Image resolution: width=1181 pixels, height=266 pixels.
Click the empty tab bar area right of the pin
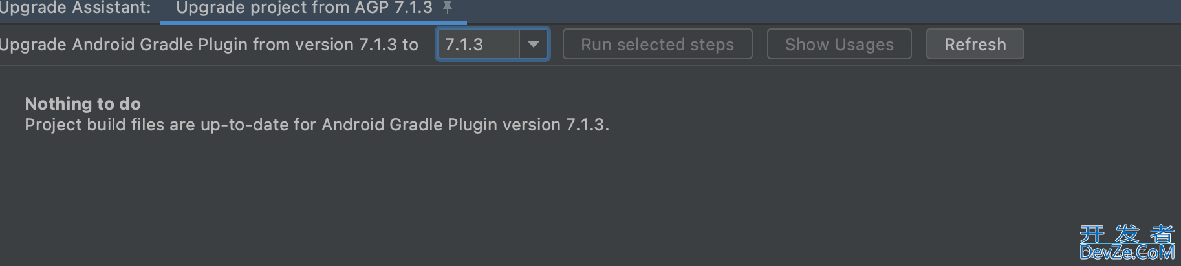tap(815, 10)
